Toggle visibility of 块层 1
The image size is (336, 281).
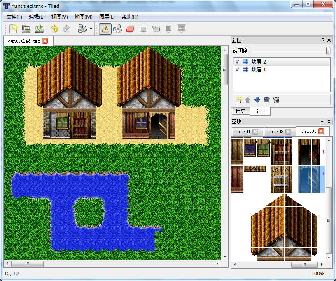pos(237,70)
